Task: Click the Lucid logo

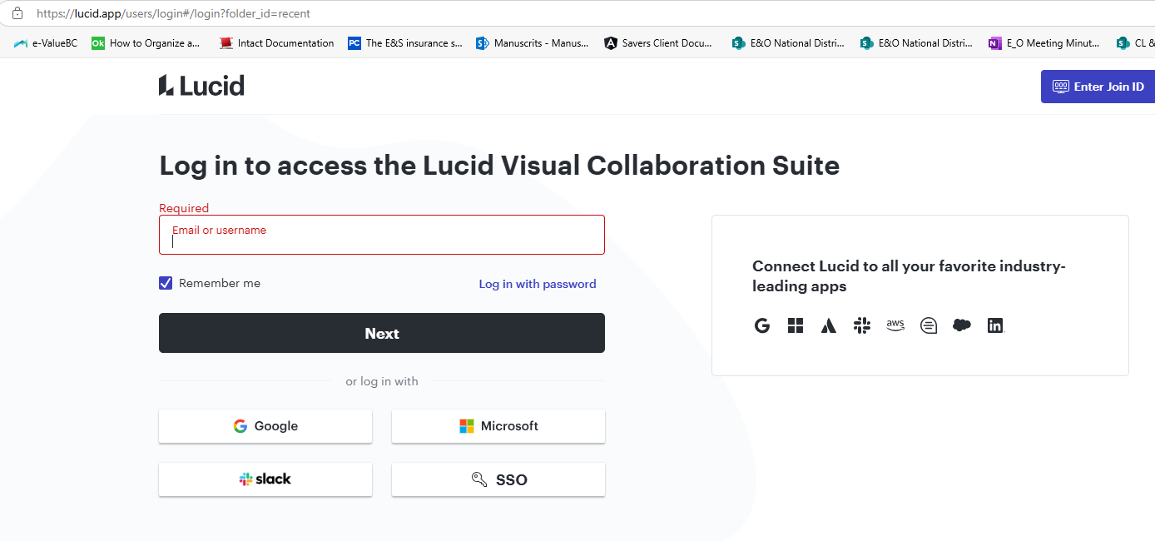Action: (201, 85)
